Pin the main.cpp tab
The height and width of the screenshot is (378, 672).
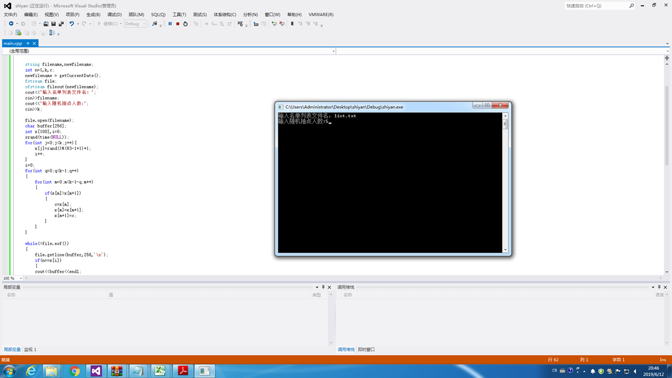pyautogui.click(x=28, y=43)
